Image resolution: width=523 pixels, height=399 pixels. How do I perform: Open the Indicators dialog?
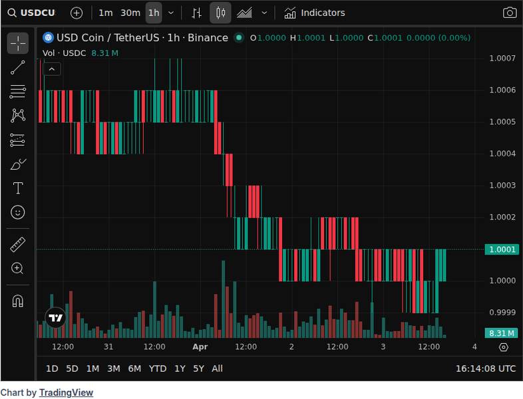pyautogui.click(x=315, y=13)
